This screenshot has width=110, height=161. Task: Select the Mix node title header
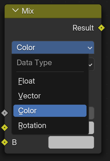point(53,11)
